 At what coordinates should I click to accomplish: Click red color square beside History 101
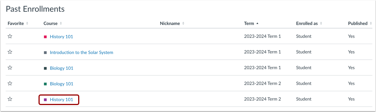click(x=45, y=37)
